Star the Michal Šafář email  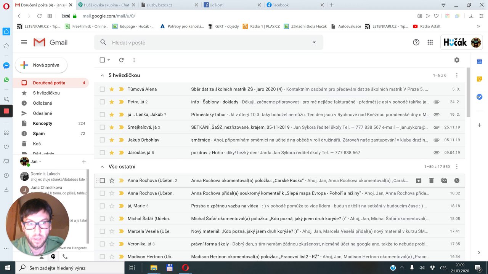click(x=112, y=218)
